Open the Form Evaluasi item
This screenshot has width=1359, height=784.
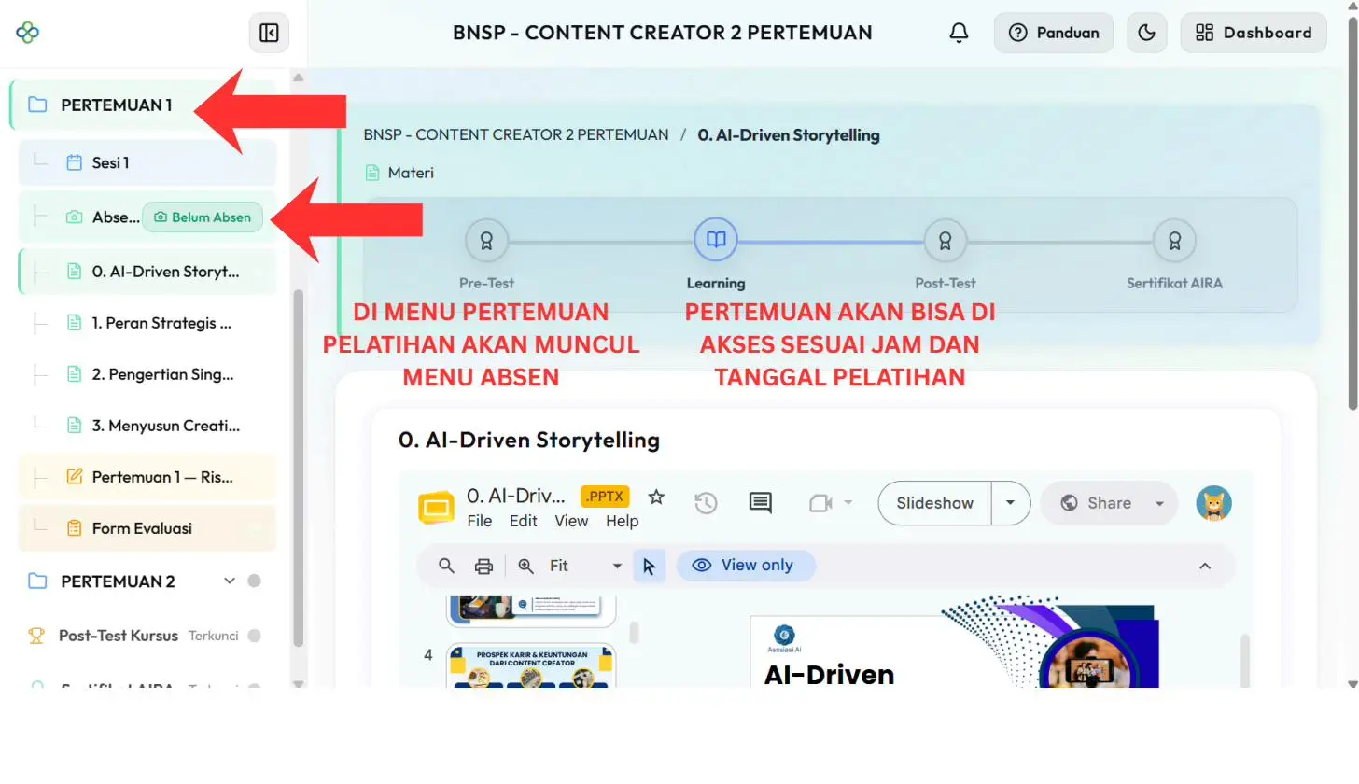[x=147, y=528]
